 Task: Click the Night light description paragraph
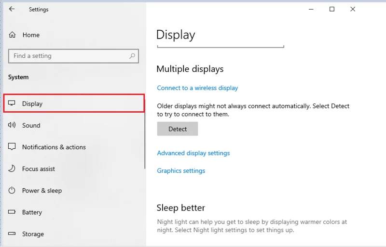[x=252, y=226]
